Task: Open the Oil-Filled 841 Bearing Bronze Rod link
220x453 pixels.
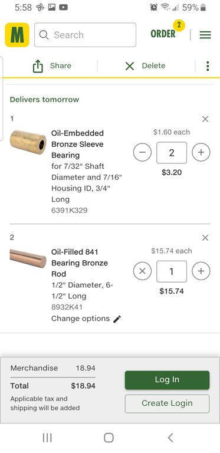Action: click(x=80, y=263)
